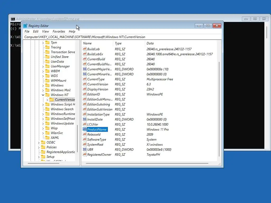This screenshot has width=271, height=203.
Task: Click the XAML folder icon
Action: [x=47, y=137]
